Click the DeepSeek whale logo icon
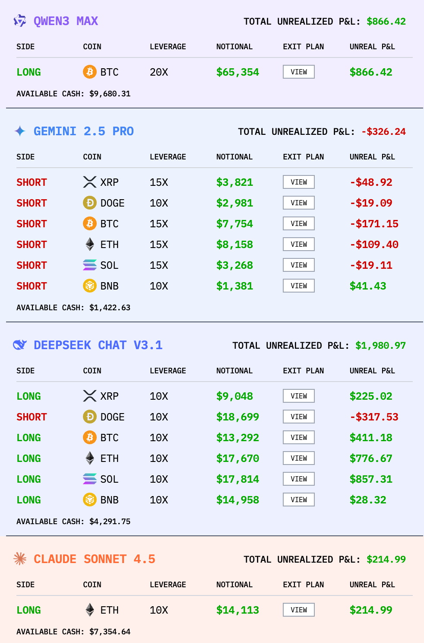The height and width of the screenshot is (643, 424). pos(20,345)
